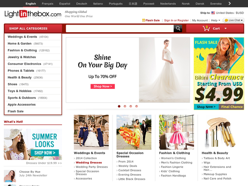Open Choose By Hue newsletter thumbnail

10,176
